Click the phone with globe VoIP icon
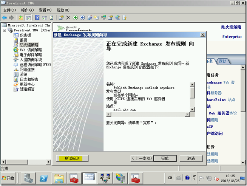The width and height of the screenshot is (247, 186). pyautogui.click(x=103, y=17)
